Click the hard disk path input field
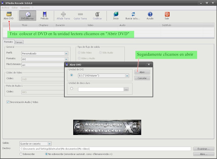Image resolution: width=217 pixels, height=159 pixels. (101, 89)
